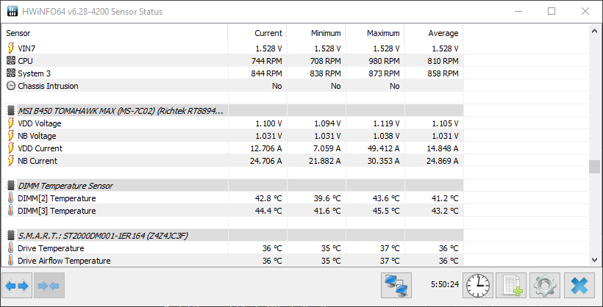Select the DIMM Temperature Sensor group row
The width and height of the screenshot is (603, 307).
point(232,186)
